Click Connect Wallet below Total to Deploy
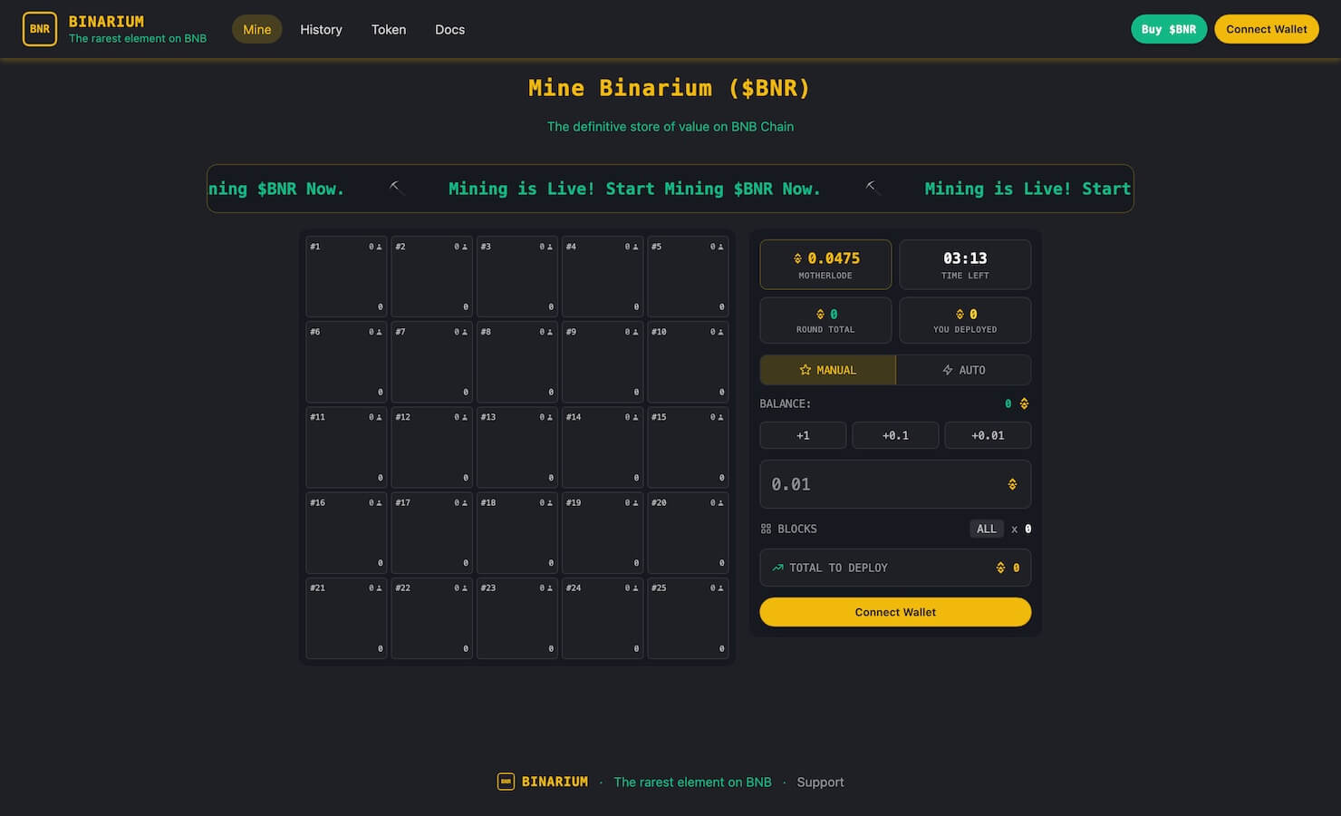The width and height of the screenshot is (1341, 816). click(x=895, y=612)
